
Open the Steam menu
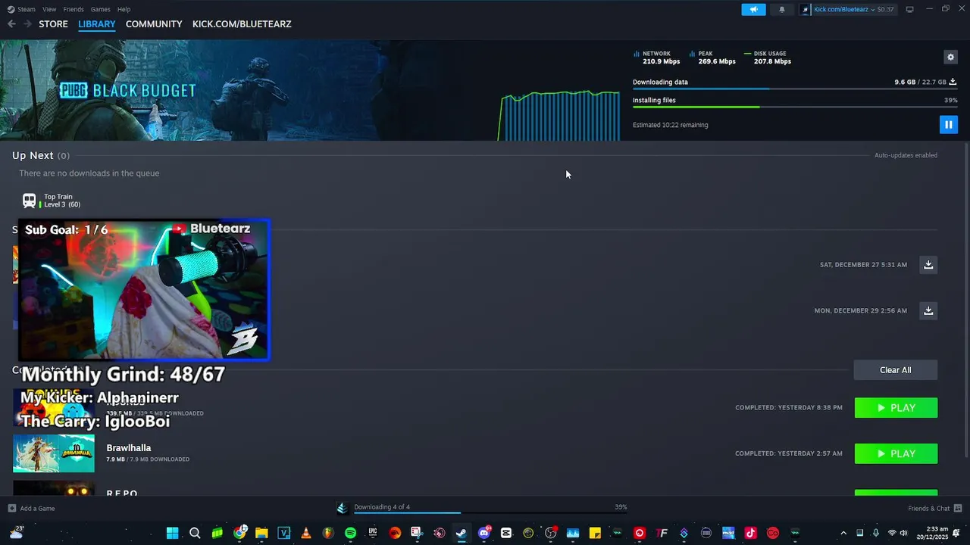(x=27, y=9)
